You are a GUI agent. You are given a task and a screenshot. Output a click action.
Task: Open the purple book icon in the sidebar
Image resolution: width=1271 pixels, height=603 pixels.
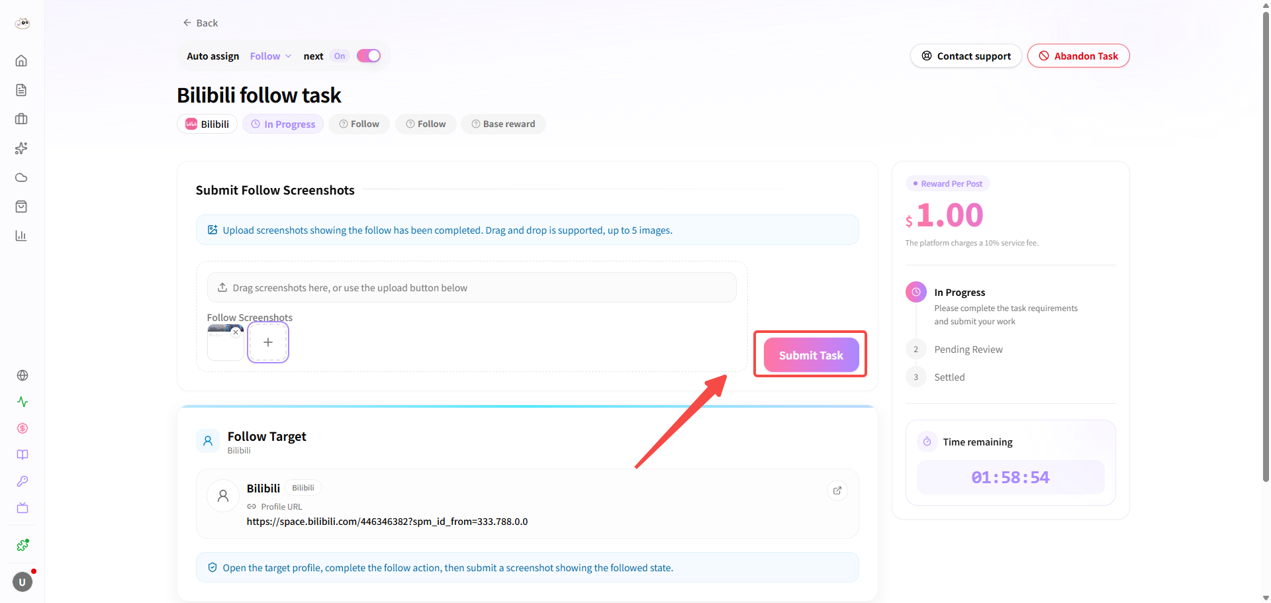pos(23,455)
